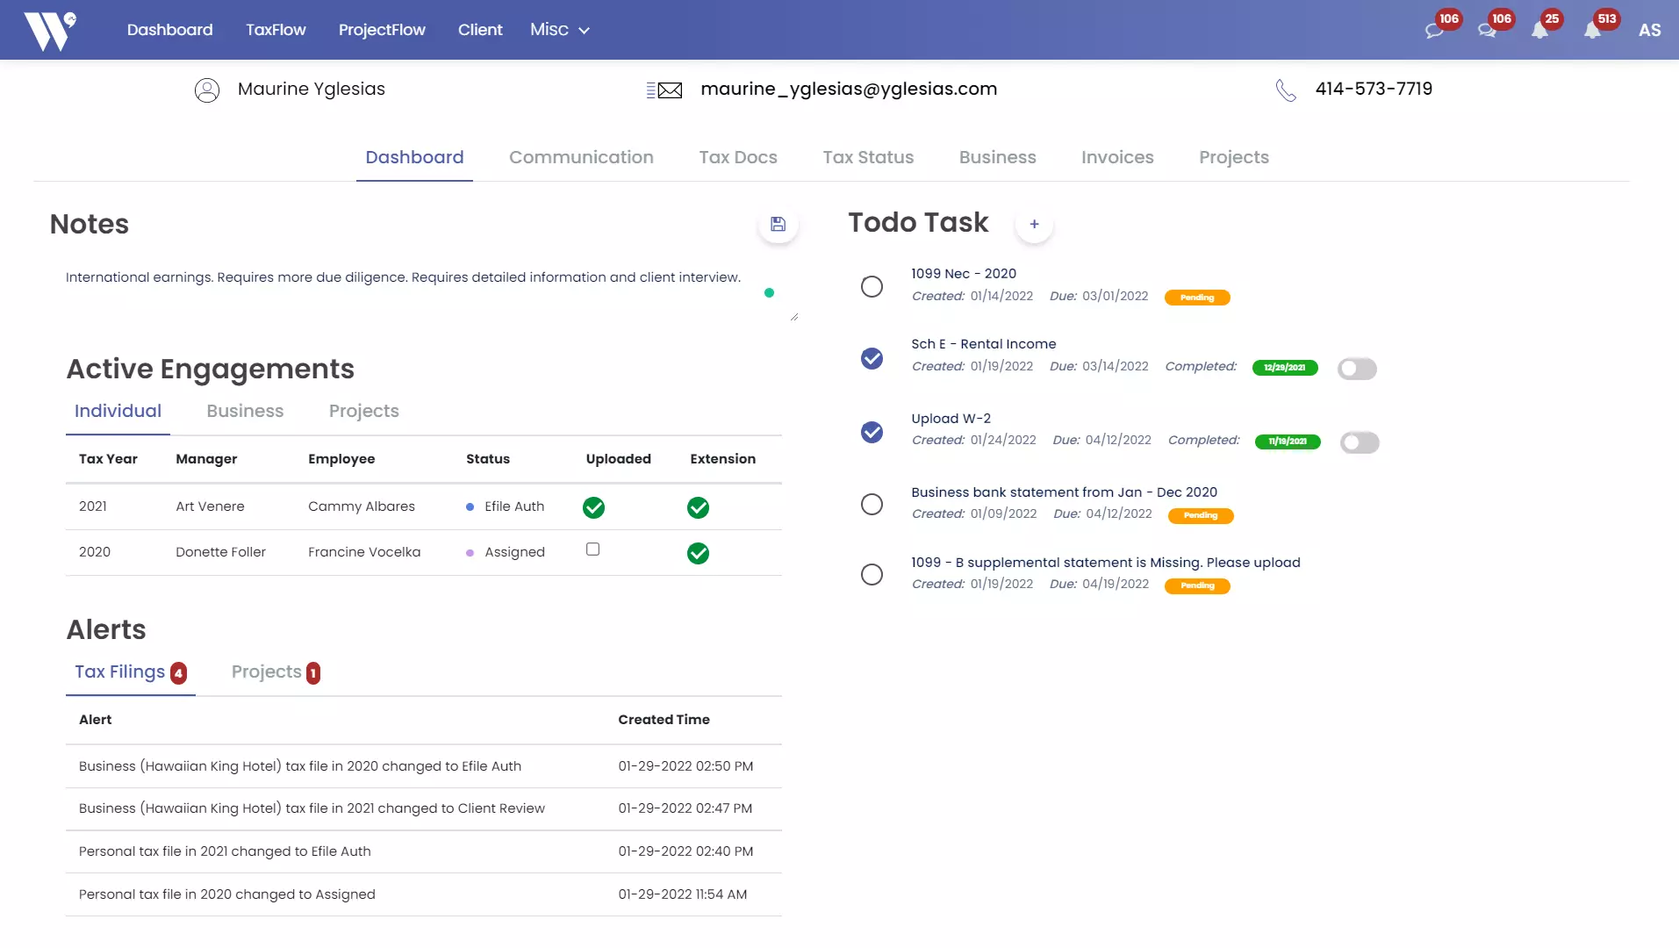This screenshot has height=948, width=1679.
Task: Click the W logo in the header
Action: point(49,31)
